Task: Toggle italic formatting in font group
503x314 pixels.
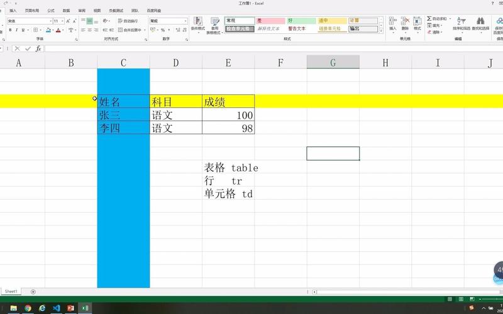Action: click(x=16, y=30)
